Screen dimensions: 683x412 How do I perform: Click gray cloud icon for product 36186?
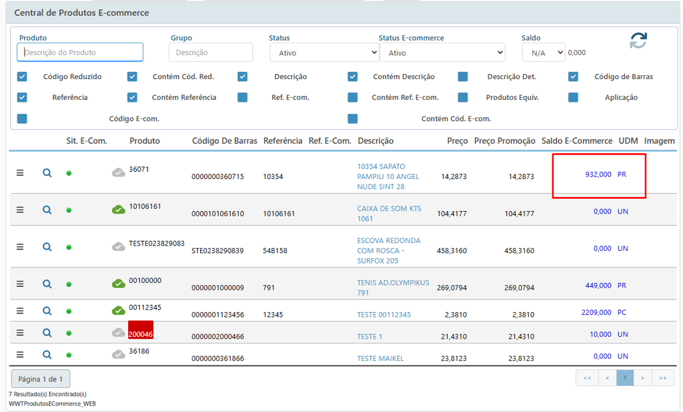coord(118,355)
